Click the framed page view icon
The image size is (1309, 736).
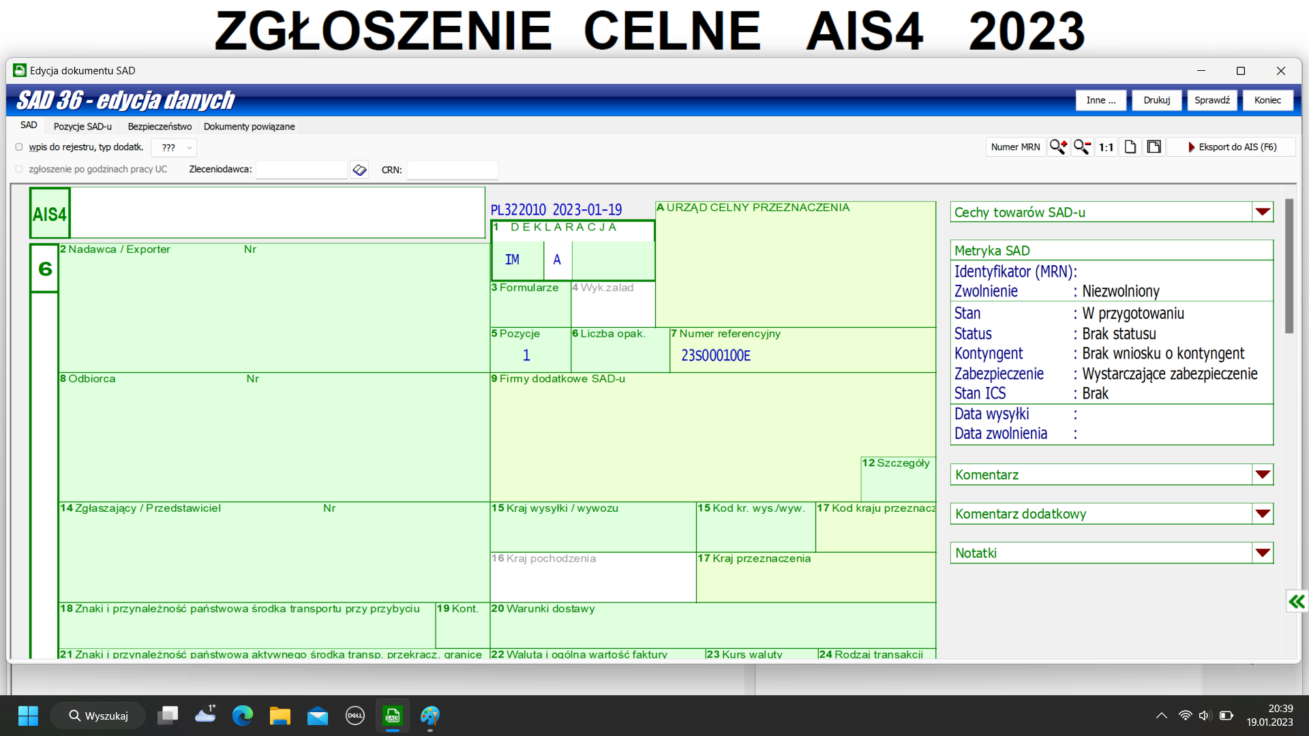tap(1154, 147)
